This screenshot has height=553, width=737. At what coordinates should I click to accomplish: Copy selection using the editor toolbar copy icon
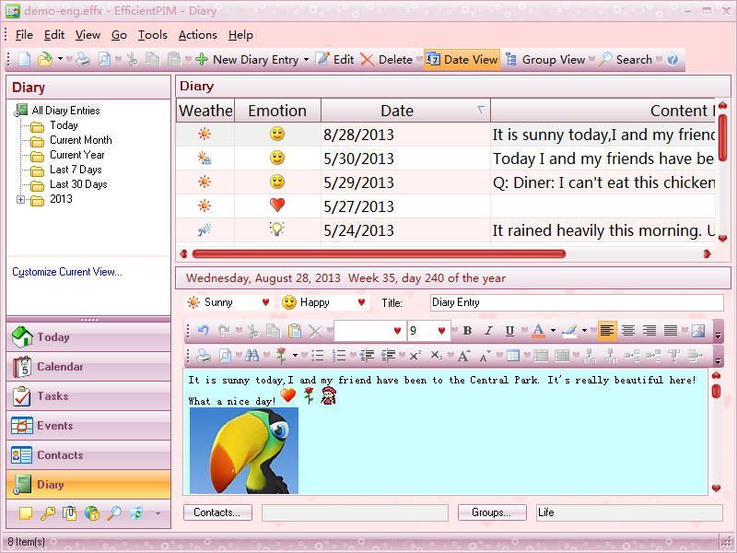pos(273,331)
